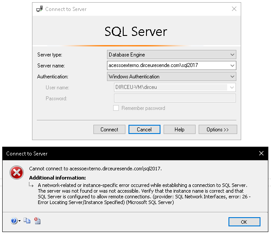Open the help icon's dropdown arrow
This screenshot has width=271, height=236.
click(20, 222)
